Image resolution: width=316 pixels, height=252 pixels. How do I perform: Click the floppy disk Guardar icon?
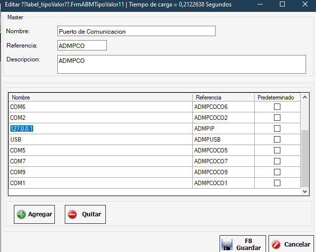227,245
